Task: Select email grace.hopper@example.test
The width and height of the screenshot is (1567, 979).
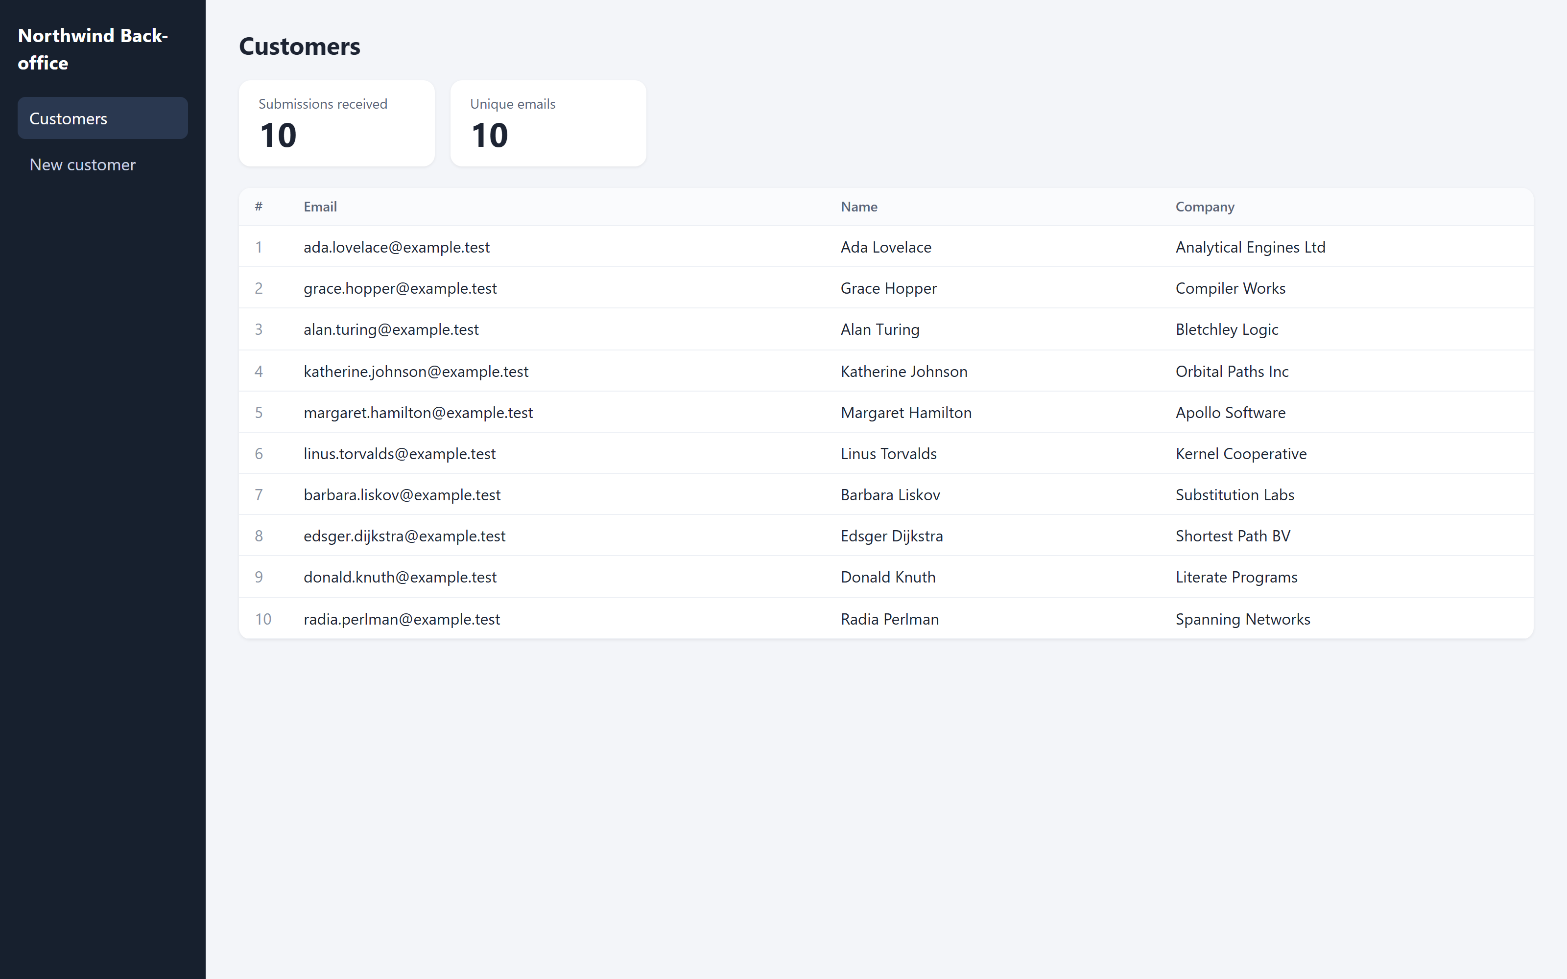Action: [400, 288]
